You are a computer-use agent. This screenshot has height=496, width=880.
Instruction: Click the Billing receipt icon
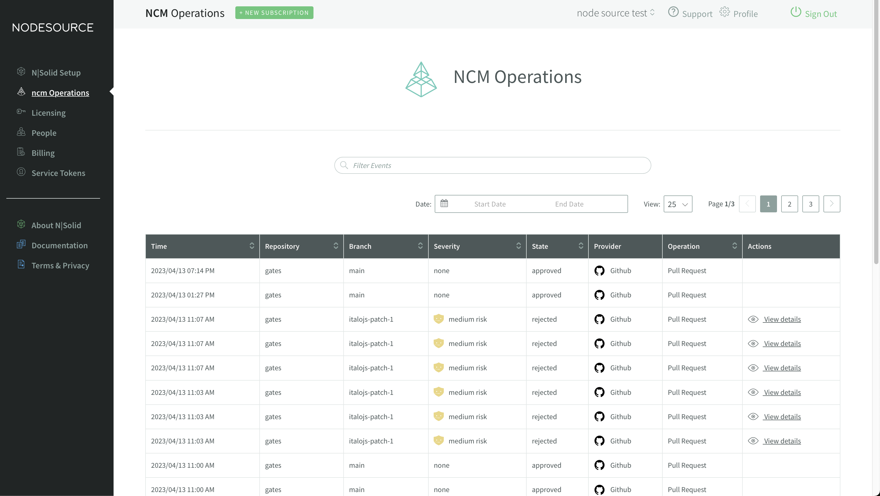pos(21,152)
